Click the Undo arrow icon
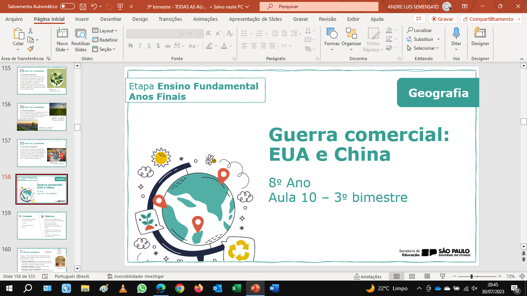This screenshot has width=527, height=296. tap(94, 7)
